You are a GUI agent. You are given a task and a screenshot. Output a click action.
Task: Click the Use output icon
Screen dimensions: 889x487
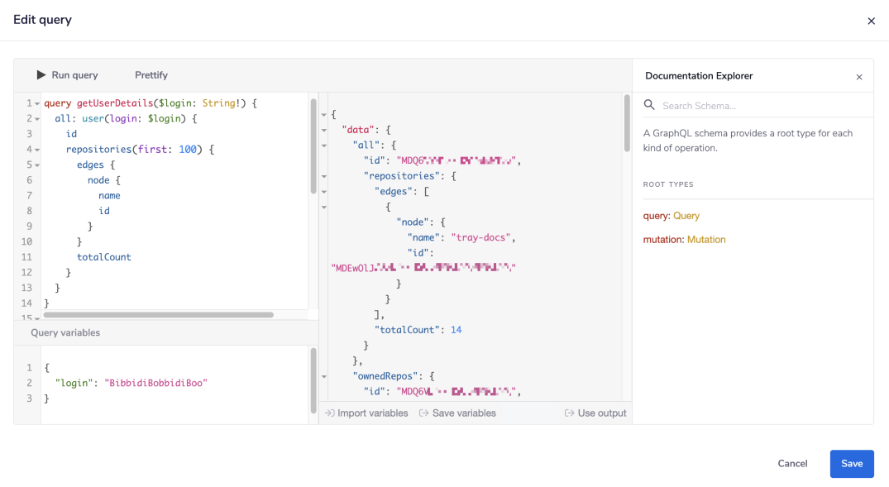point(571,413)
